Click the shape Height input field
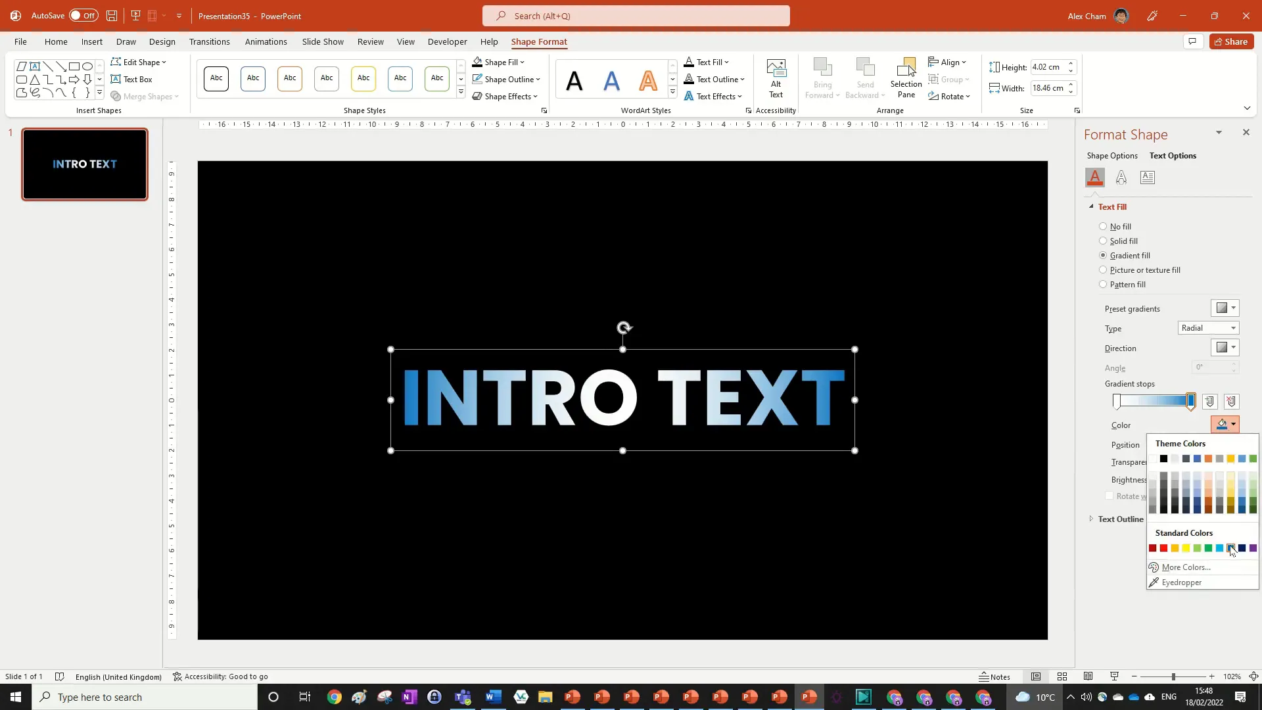The height and width of the screenshot is (710, 1262). pyautogui.click(x=1048, y=67)
